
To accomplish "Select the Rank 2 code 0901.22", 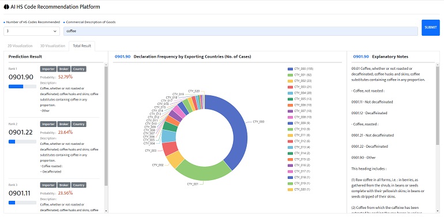I will tap(21, 132).
